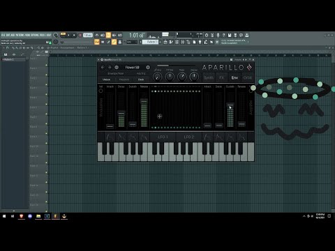Image resolution: width=335 pixels, height=251 pixels.
Task: Click the tempo display field
Action: 88,35
